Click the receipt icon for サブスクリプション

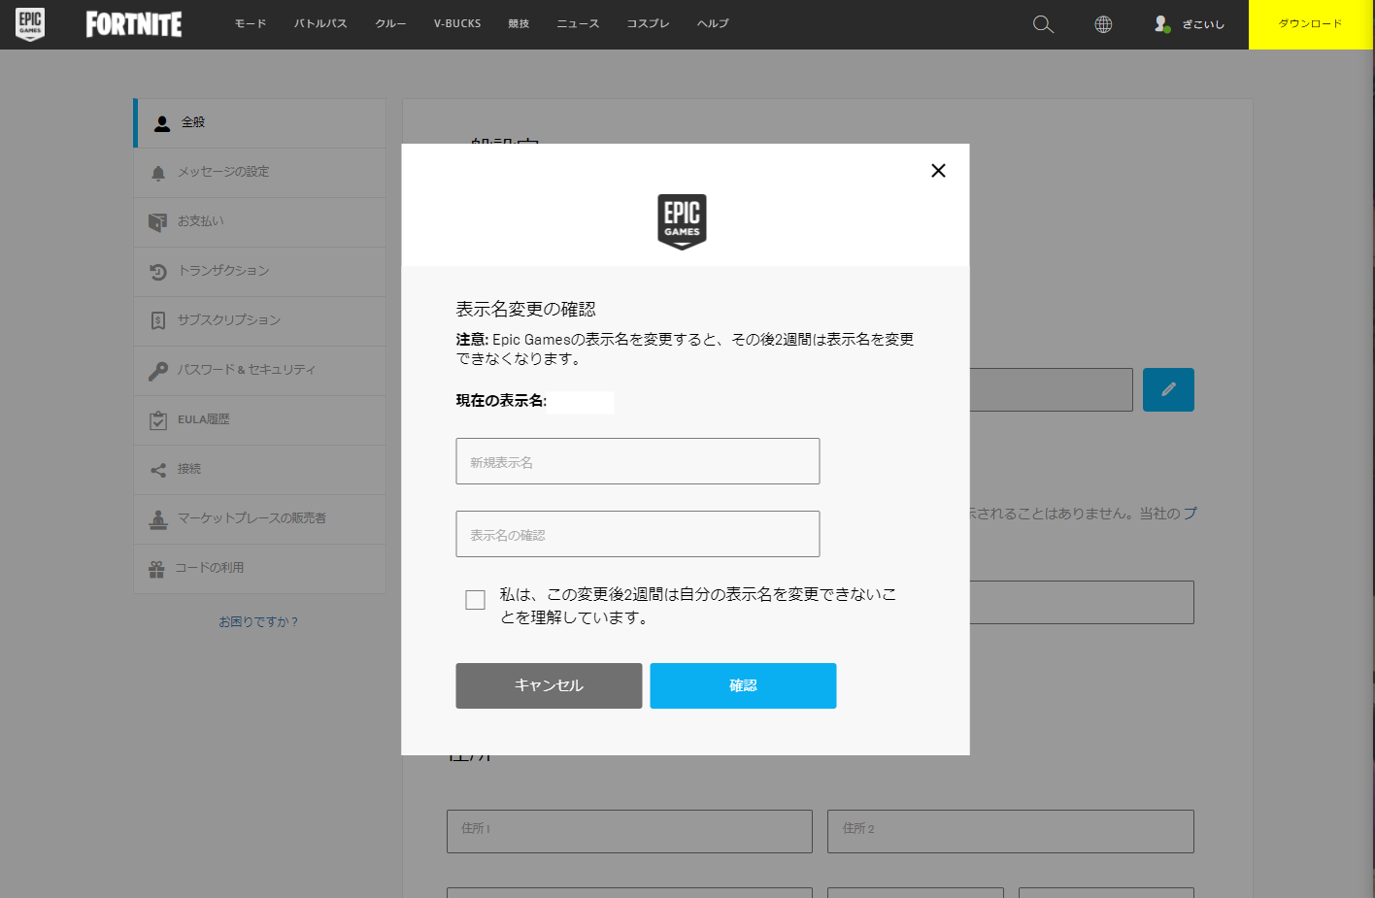(158, 320)
